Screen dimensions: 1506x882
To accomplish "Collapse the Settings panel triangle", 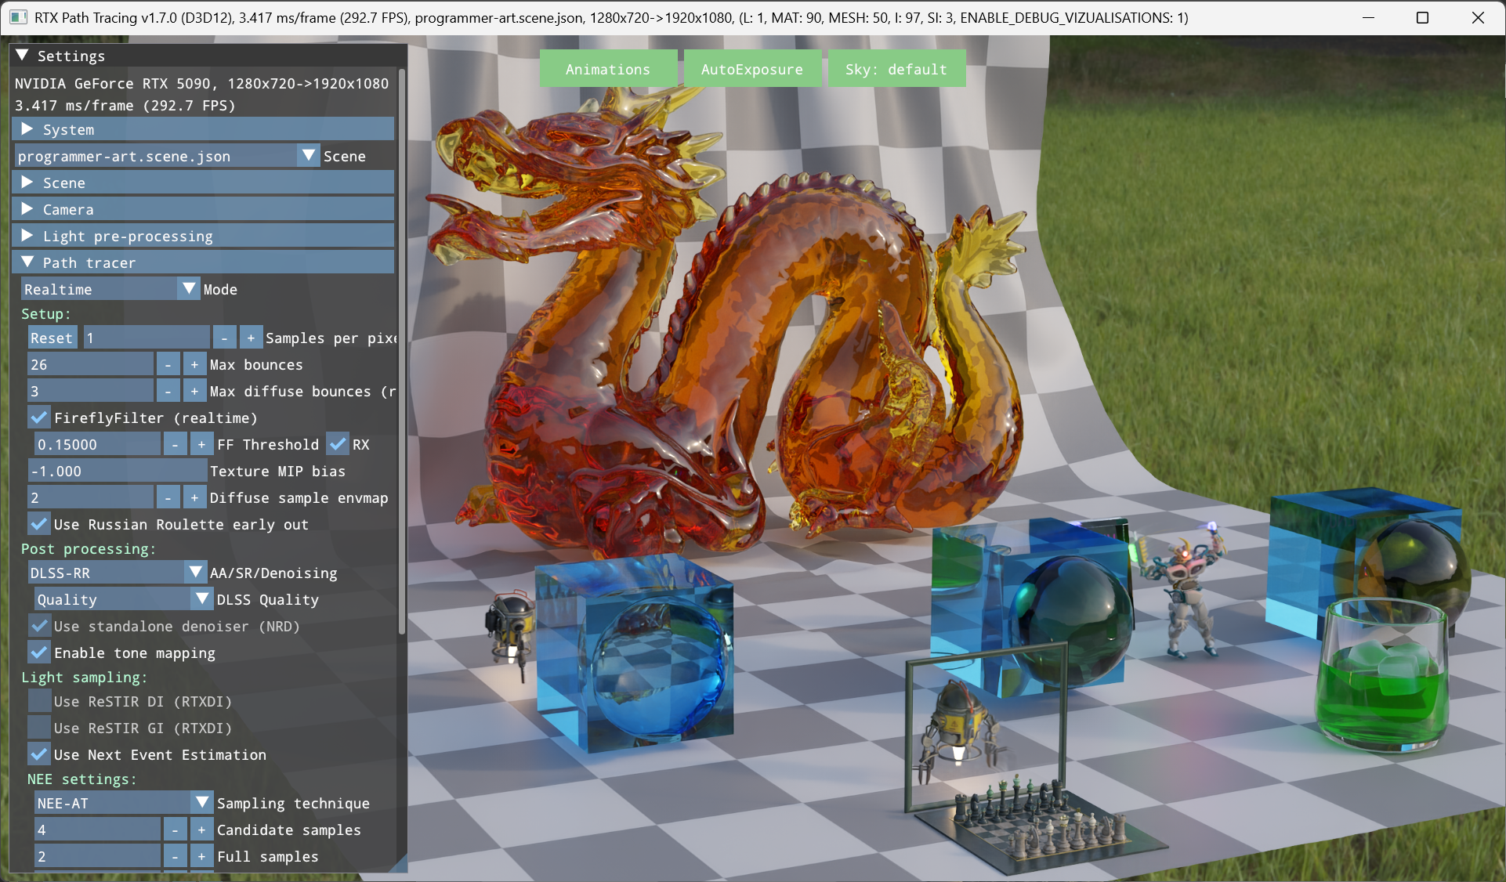I will click(x=22, y=56).
